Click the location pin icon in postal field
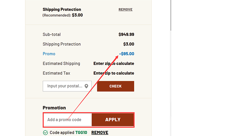This screenshot has width=238, height=136. click(86, 86)
